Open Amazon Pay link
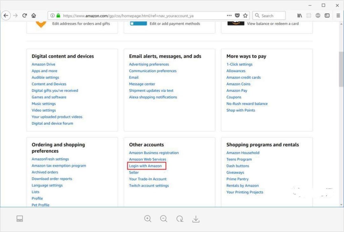The image size is (344, 232). [237, 90]
